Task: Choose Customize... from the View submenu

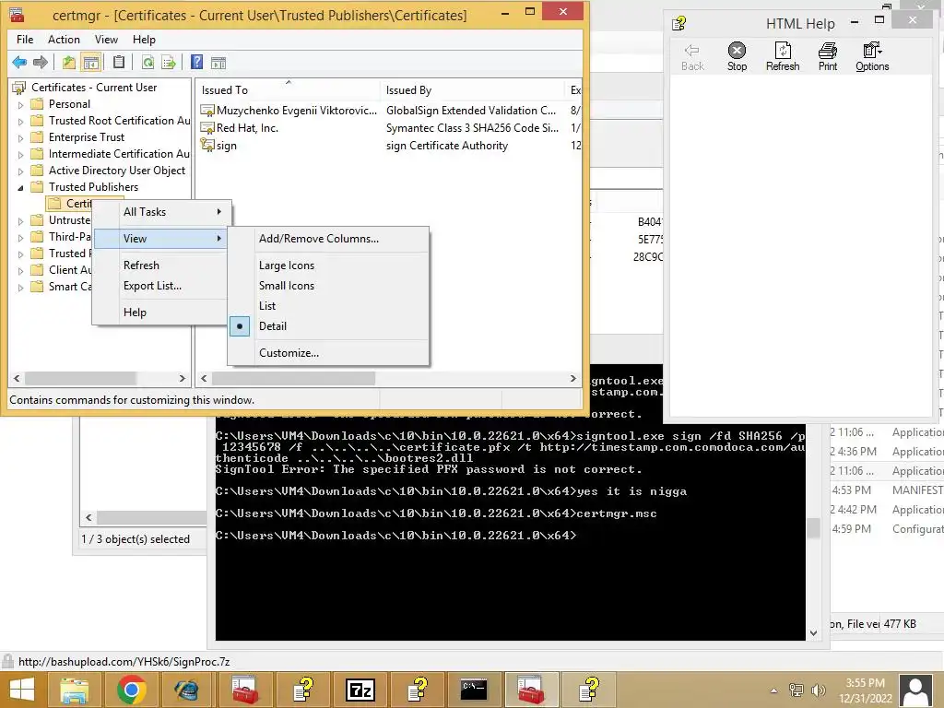Action: pos(328,353)
